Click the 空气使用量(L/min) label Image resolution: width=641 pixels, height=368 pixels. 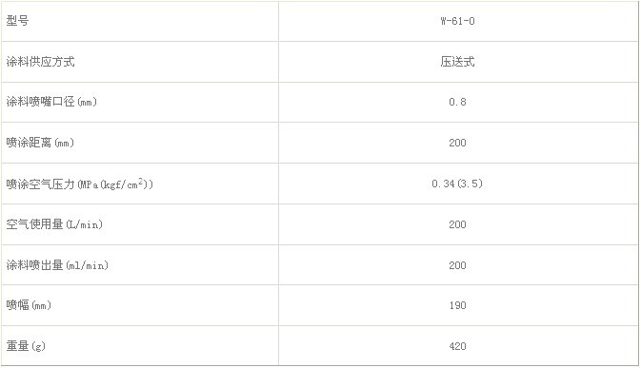pos(54,224)
